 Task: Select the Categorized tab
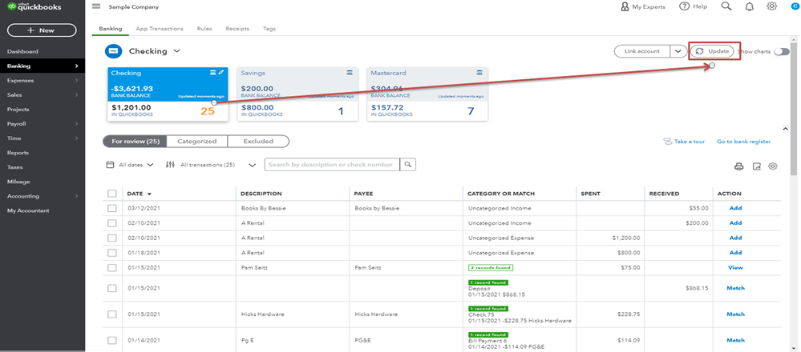click(196, 141)
